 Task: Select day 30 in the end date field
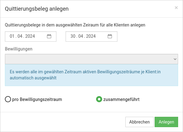[x=73, y=36]
